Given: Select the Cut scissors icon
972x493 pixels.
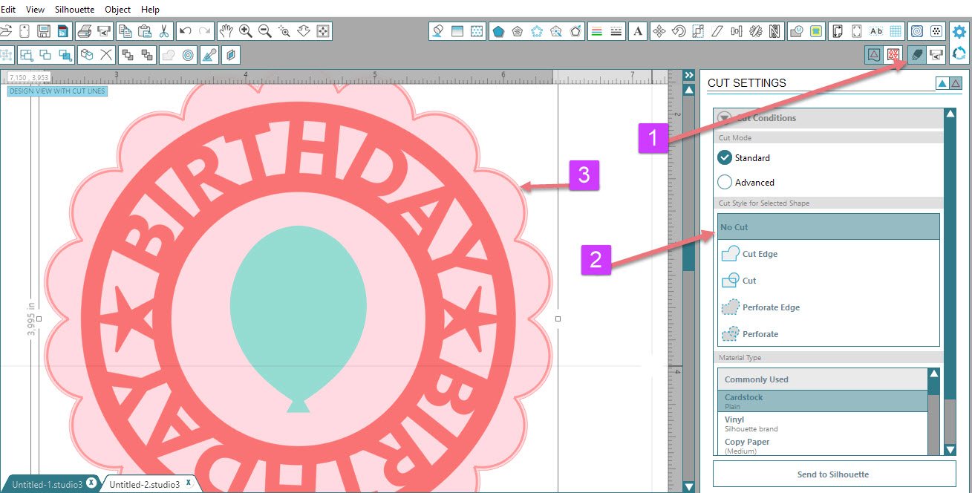Looking at the screenshot, I should tap(164, 31).
